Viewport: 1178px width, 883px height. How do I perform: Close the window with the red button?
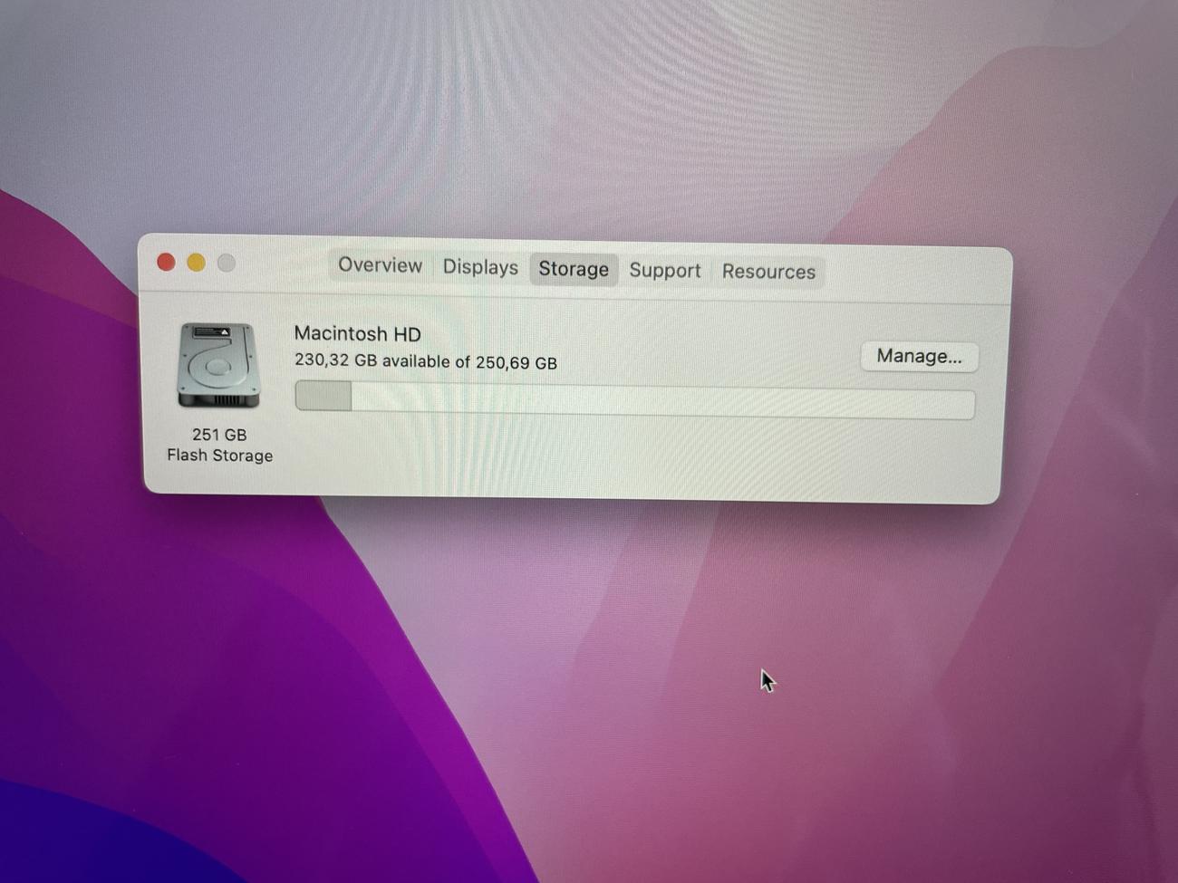(166, 262)
